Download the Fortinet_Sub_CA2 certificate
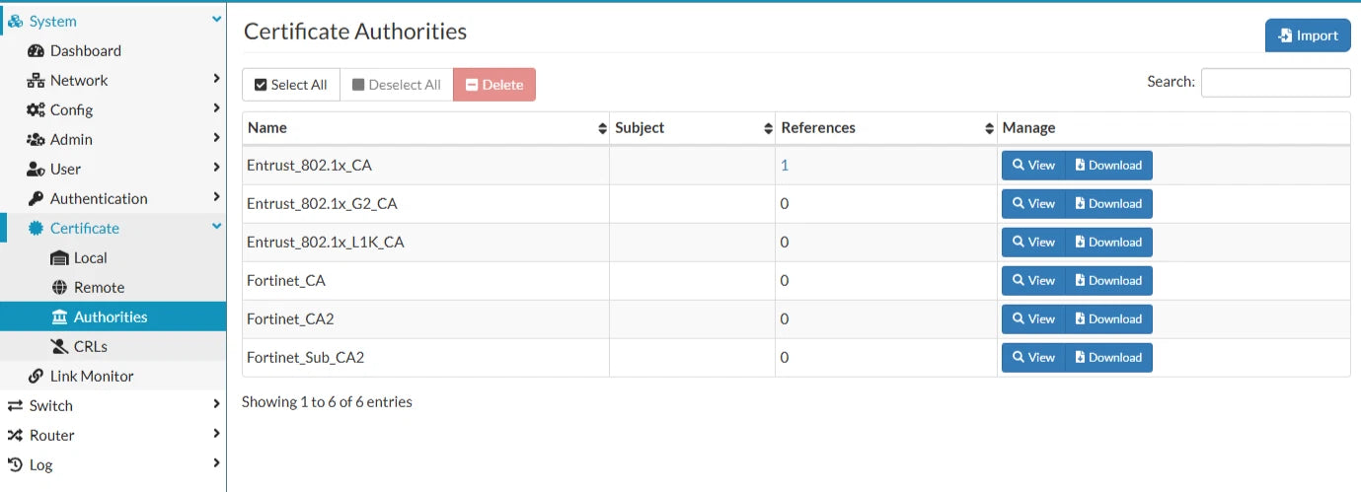Screen dimensions: 1361x492 point(1109,357)
